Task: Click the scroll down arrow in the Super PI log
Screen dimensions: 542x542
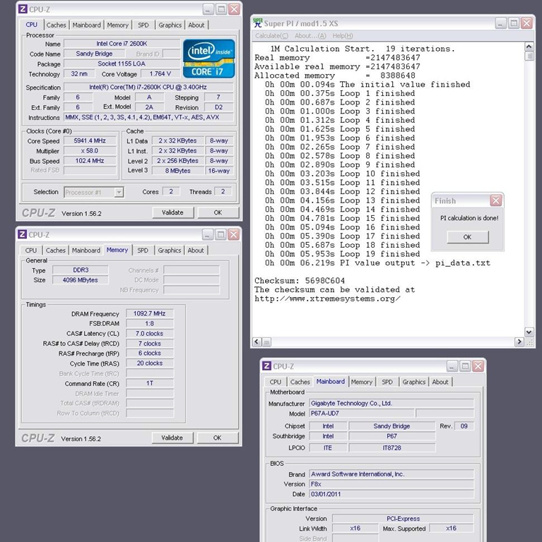Action: (529, 332)
